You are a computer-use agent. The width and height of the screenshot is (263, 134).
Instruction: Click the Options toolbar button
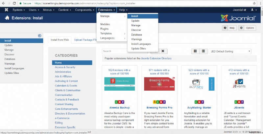247,28
